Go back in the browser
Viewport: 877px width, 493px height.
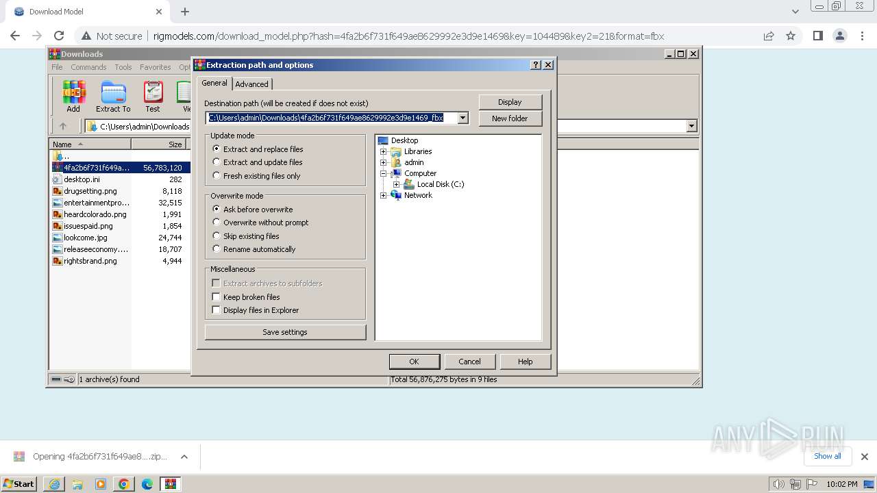(15, 36)
